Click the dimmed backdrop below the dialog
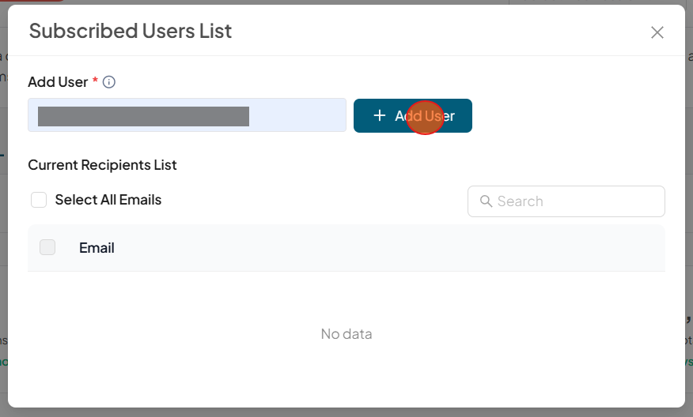The height and width of the screenshot is (417, 693). click(x=346, y=412)
